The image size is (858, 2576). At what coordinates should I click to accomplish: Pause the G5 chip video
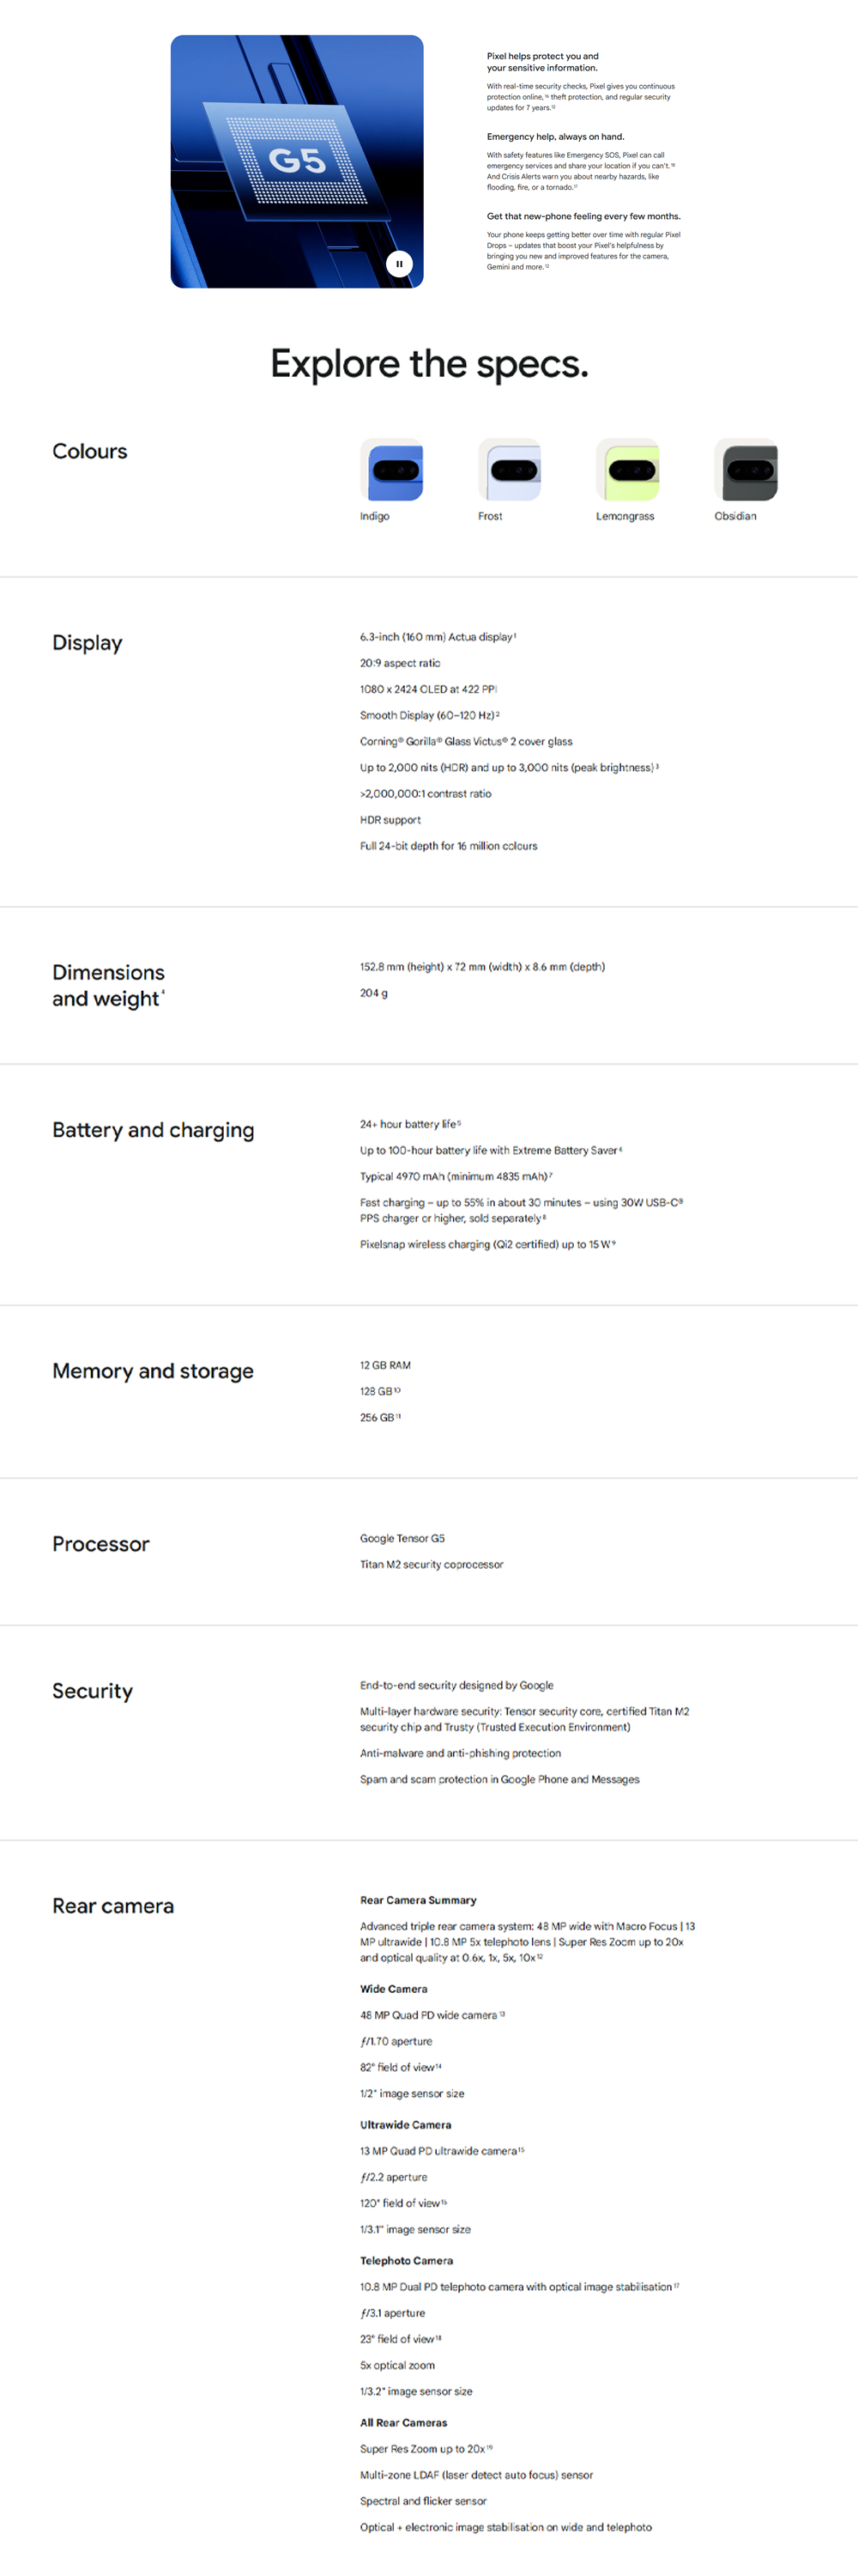398,264
